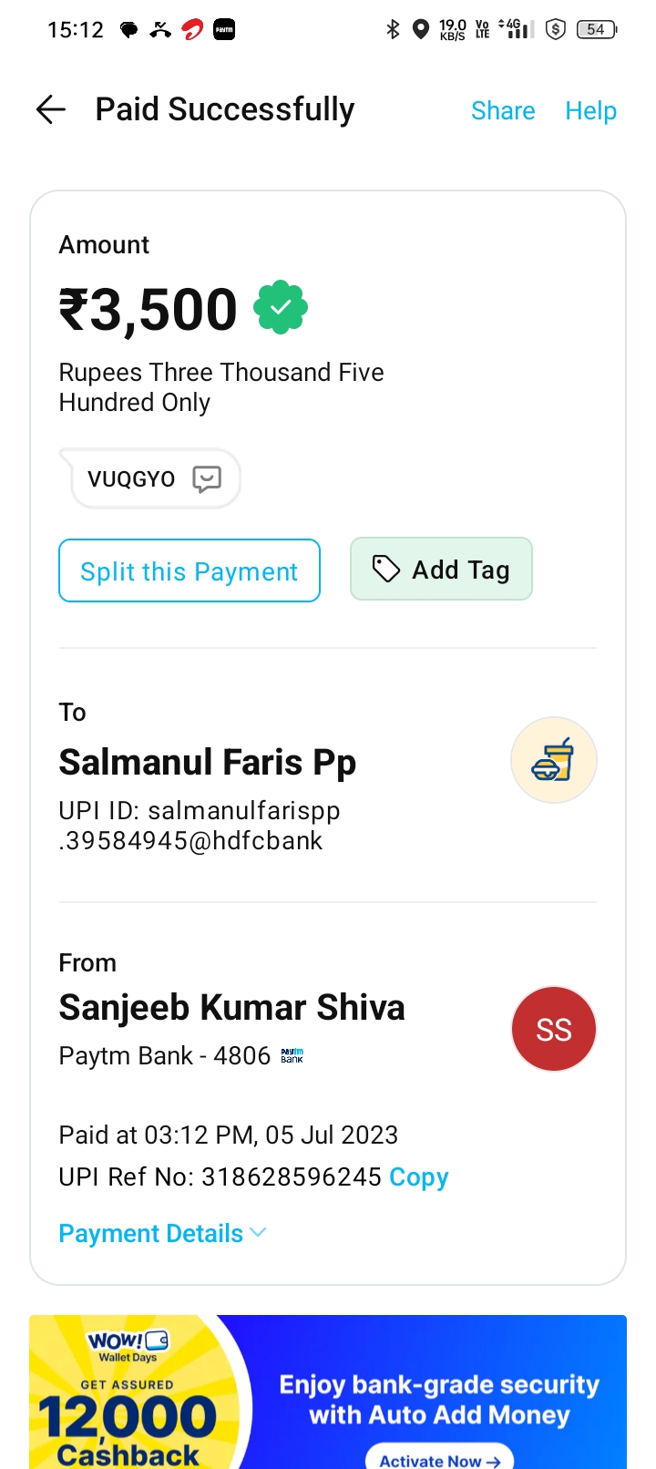The width and height of the screenshot is (656, 1469).
Task: Tap the message icon beside VUQGYO
Action: tap(207, 478)
